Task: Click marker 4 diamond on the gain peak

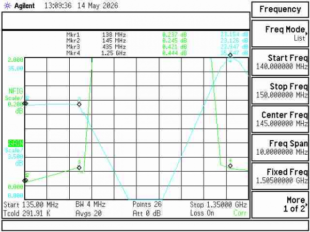Action: click(230, 55)
